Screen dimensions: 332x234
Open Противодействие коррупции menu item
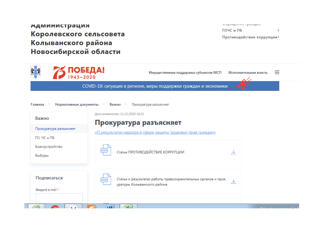(x=250, y=37)
